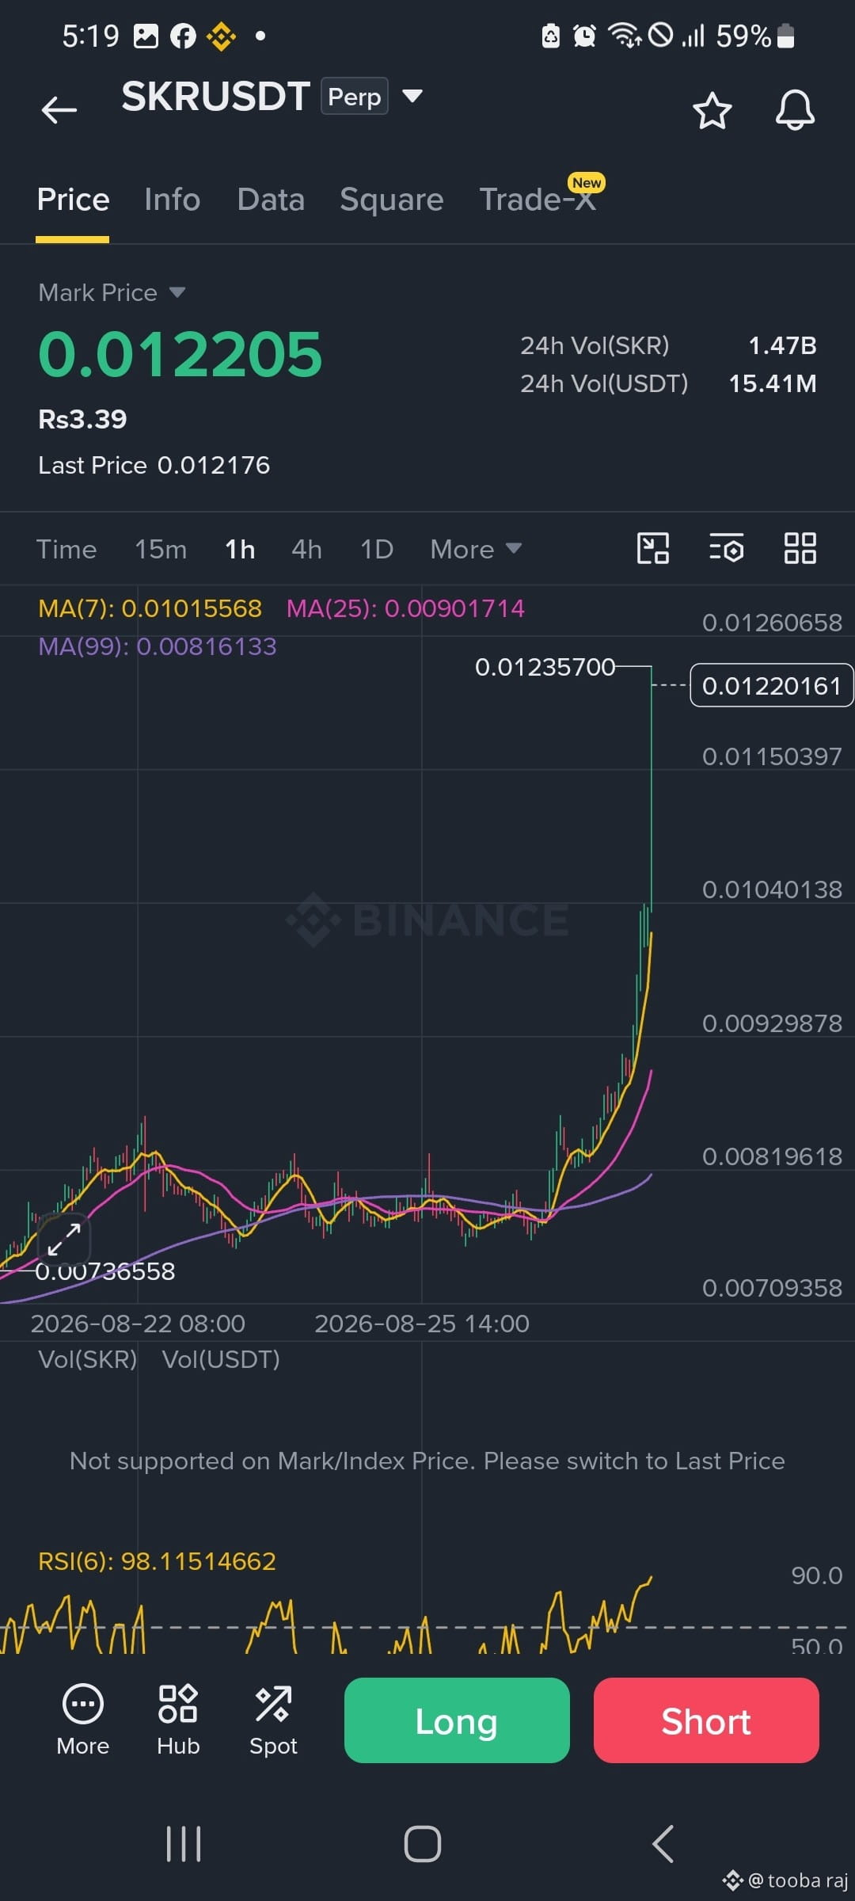Expand the SKRUSDT Perp pair dropdown arrow

click(x=412, y=97)
